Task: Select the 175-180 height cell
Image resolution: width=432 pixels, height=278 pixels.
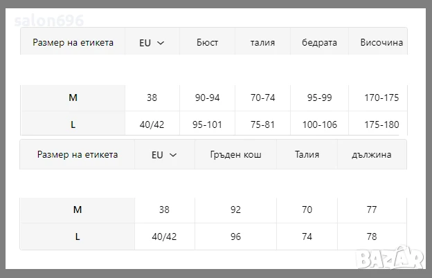Action: [381, 124]
